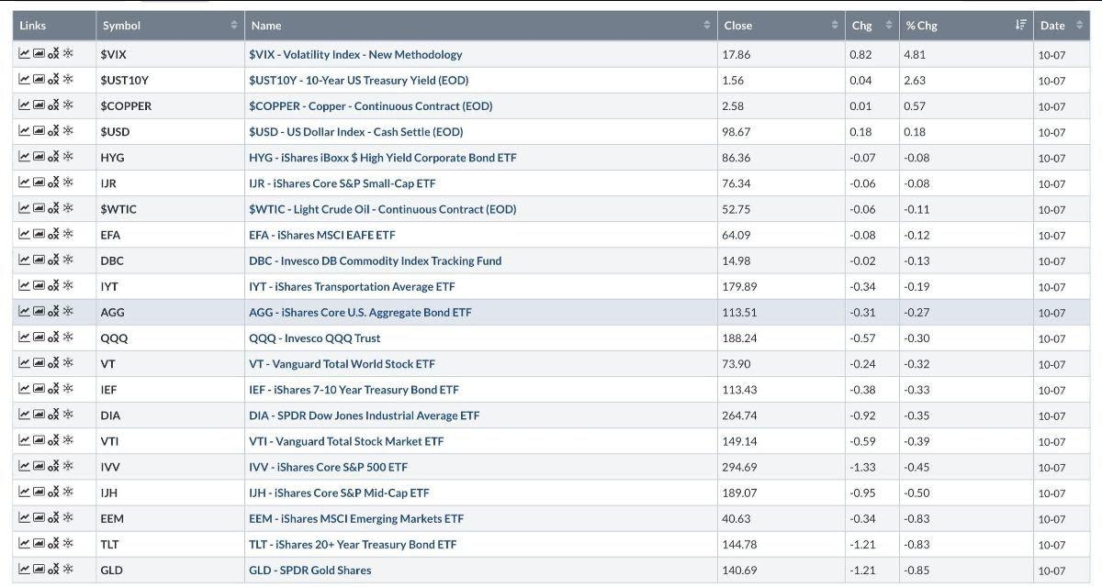The image size is (1102, 587).
Task: Open the IJR iShares Core S&P Small-Cap link
Action: coord(342,183)
